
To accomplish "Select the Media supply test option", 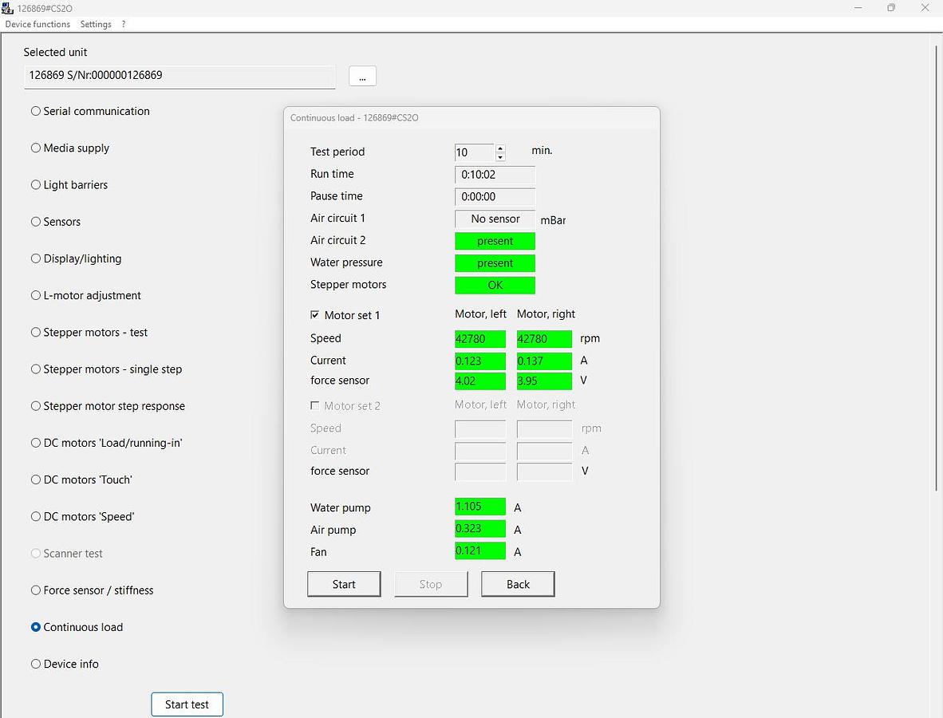I will (36, 148).
